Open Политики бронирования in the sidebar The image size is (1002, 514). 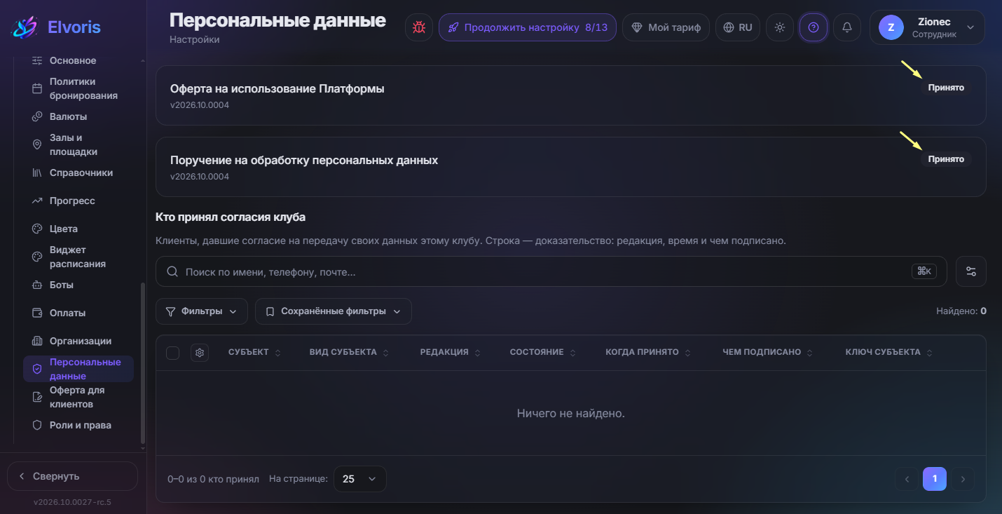(x=78, y=88)
